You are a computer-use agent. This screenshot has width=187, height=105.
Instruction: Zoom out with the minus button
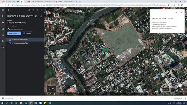pos(164,90)
